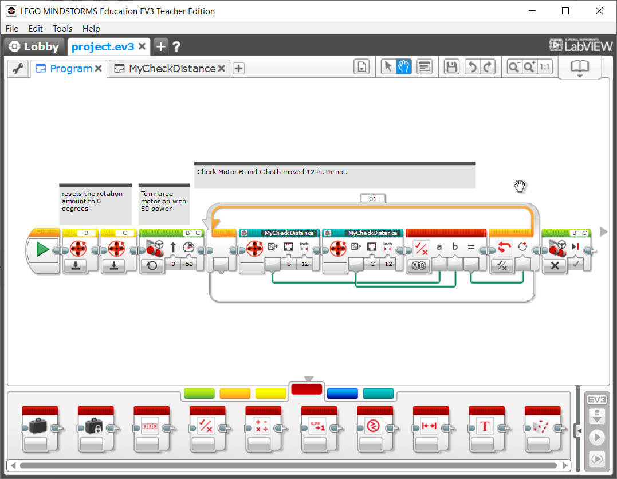Change the final motor block Off mode
The image size is (617, 479).
(555, 266)
